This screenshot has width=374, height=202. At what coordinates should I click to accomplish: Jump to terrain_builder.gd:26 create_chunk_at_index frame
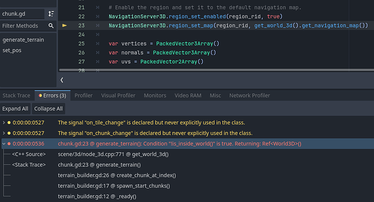click(117, 175)
